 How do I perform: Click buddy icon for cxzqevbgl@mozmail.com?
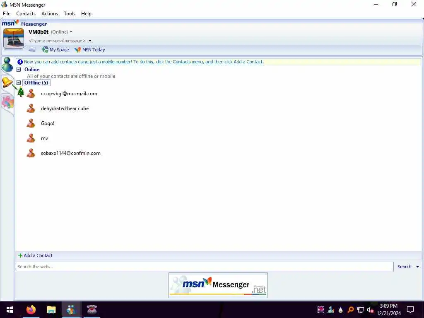click(x=31, y=94)
